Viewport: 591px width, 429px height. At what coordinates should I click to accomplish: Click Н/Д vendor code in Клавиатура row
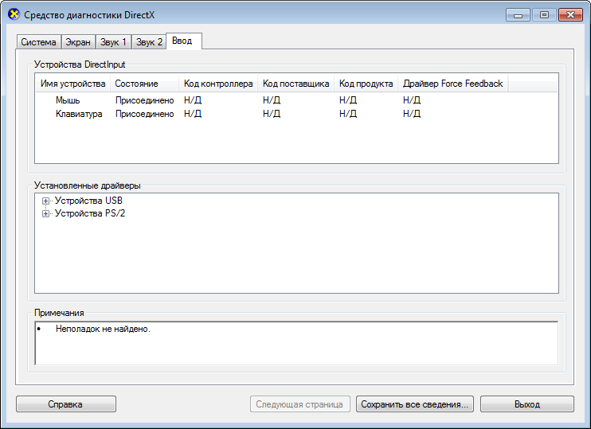pos(272,114)
